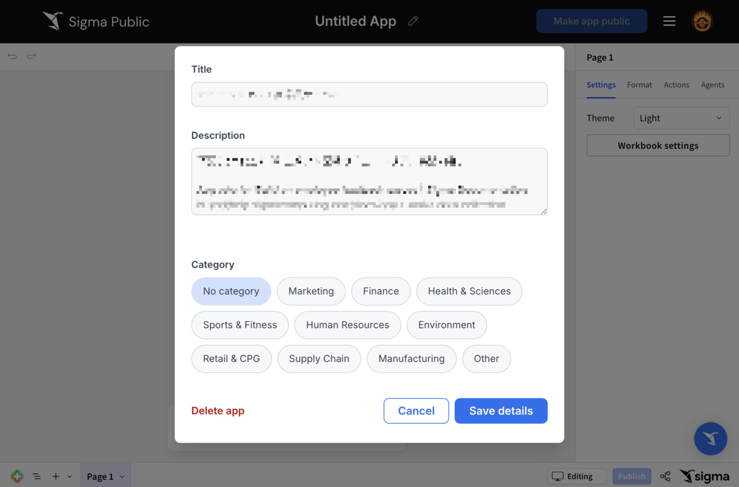Screen dimensions: 739x487
Task: Expand the Theme dropdown showing Light
Action: [681, 118]
